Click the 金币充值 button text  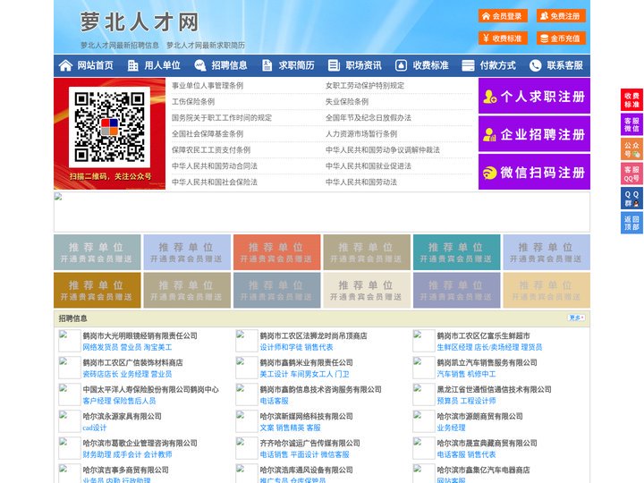(564, 38)
